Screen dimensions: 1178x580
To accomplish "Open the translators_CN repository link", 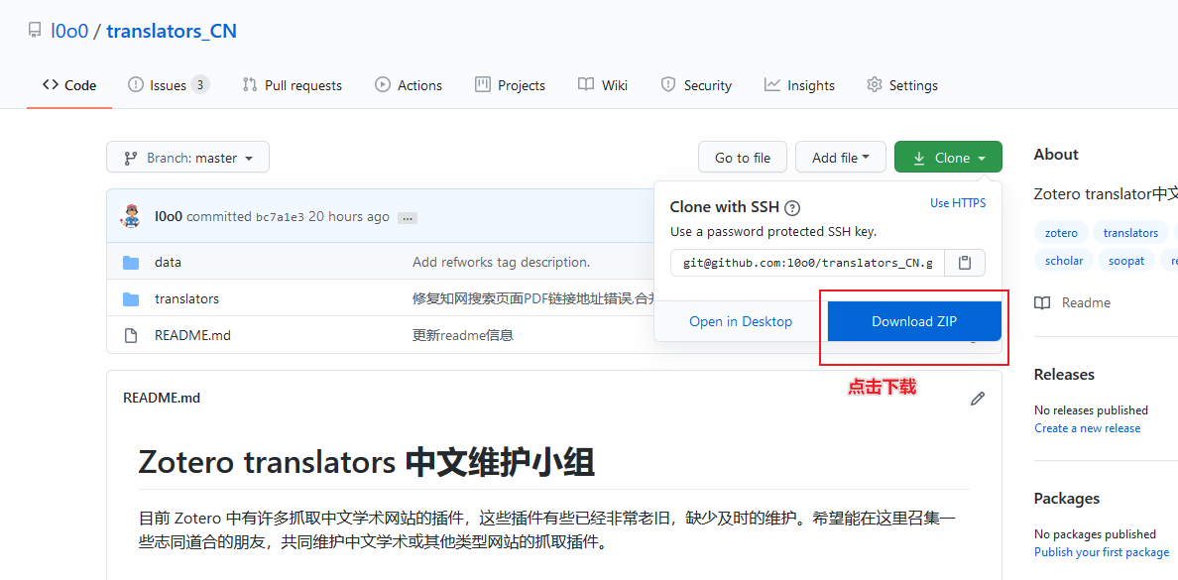I will click(x=172, y=31).
